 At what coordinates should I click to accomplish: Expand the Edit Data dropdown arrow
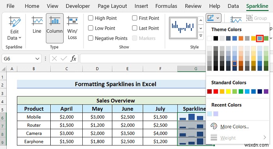20,38
